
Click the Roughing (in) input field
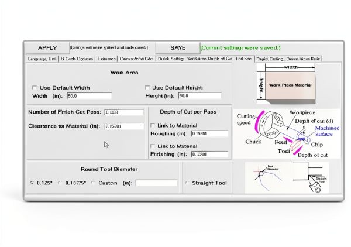click(209, 133)
